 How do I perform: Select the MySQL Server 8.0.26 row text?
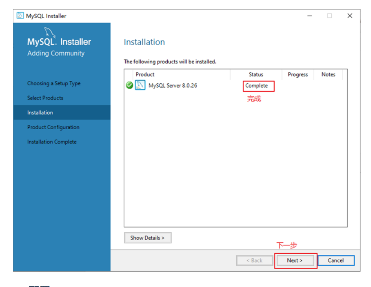point(173,86)
